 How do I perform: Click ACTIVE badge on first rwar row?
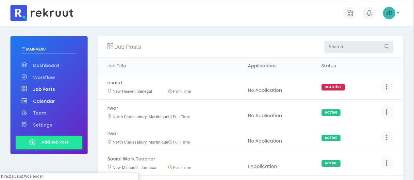coord(331,112)
